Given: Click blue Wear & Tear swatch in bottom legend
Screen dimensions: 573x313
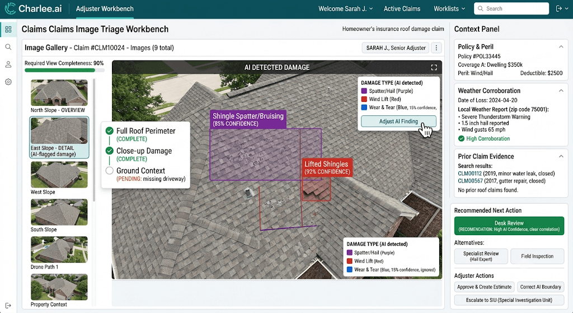Looking at the screenshot, I should [349, 269].
